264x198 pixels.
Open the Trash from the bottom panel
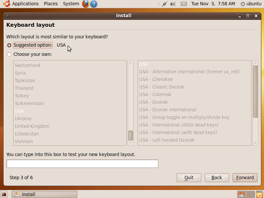[x=259, y=194]
